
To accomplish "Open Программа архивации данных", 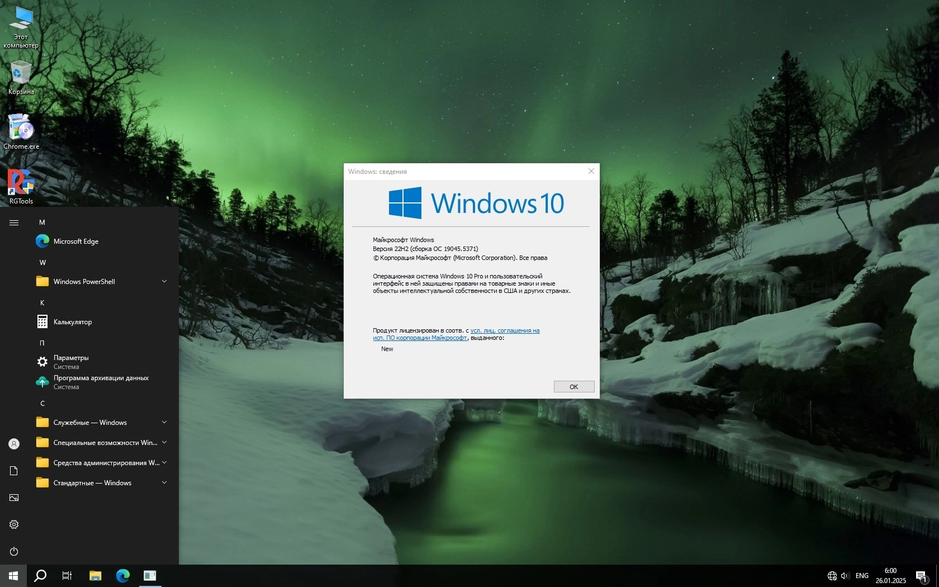I will coord(101,382).
